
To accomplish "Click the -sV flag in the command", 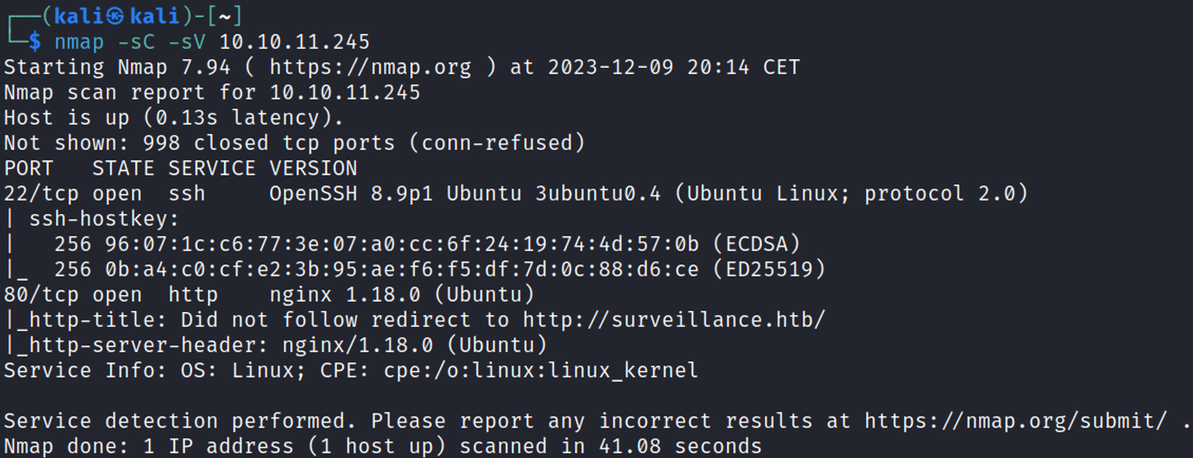I will click(x=187, y=42).
